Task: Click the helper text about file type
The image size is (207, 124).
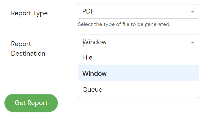Action: [124, 24]
